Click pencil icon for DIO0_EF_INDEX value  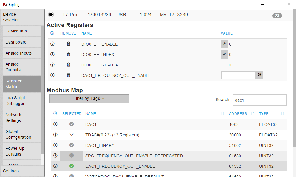coord(224,55)
